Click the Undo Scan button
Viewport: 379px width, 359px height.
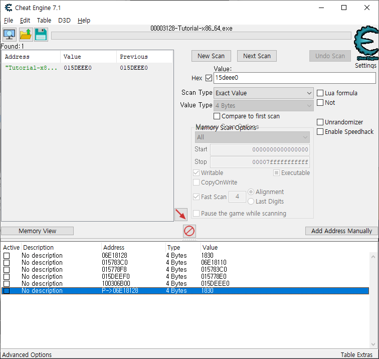[330, 56]
